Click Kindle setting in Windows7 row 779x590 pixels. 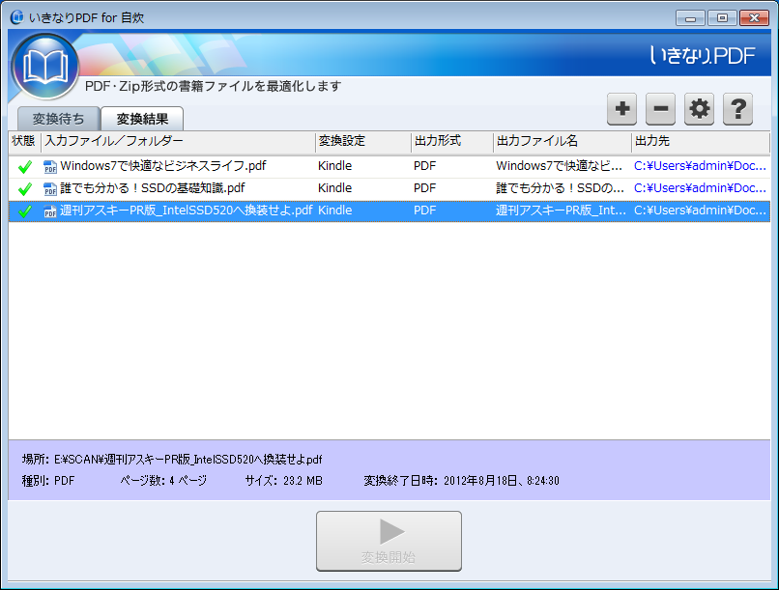click(334, 166)
